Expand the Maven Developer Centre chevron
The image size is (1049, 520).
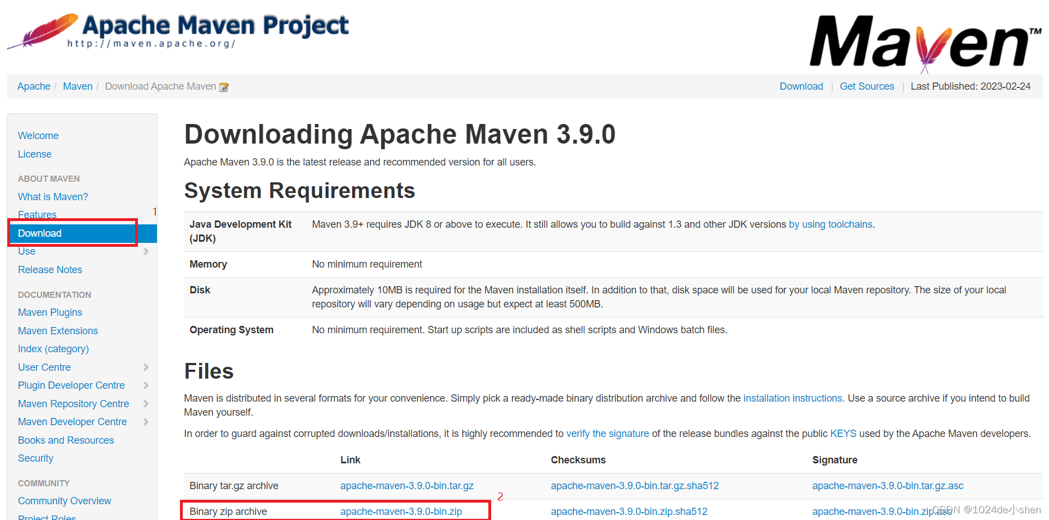click(146, 422)
